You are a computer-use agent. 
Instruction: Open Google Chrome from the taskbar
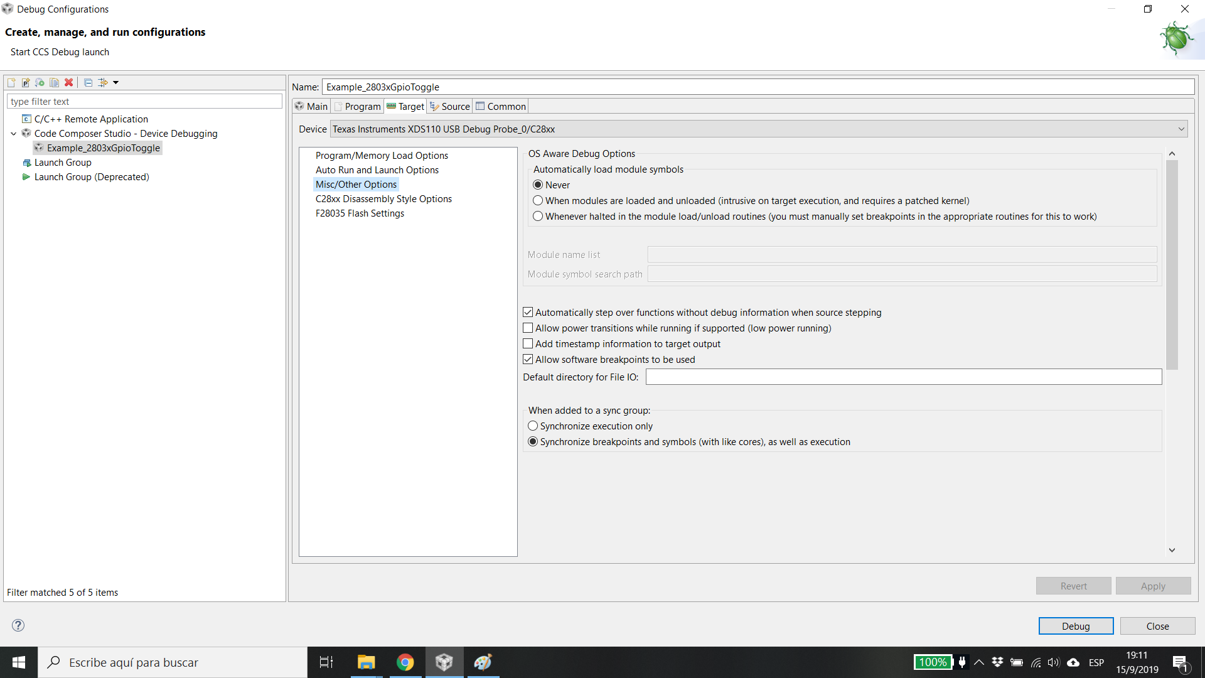pos(405,662)
